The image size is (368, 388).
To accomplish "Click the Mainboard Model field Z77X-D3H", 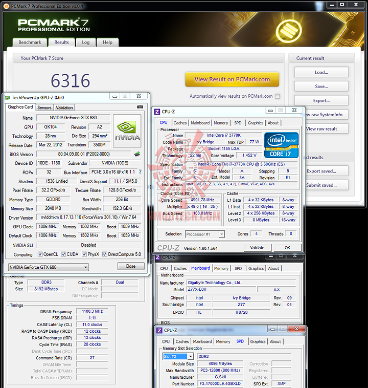I will (221, 289).
